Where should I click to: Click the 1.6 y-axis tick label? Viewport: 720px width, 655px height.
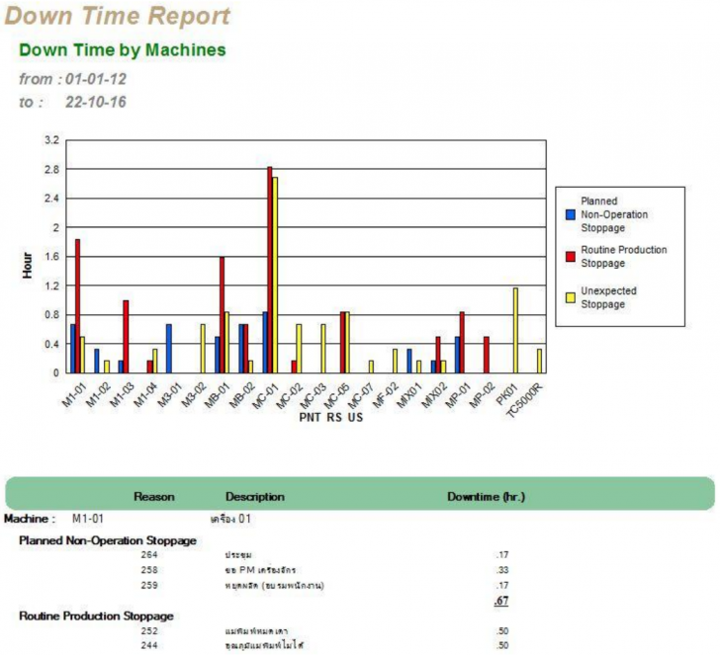pos(51,257)
